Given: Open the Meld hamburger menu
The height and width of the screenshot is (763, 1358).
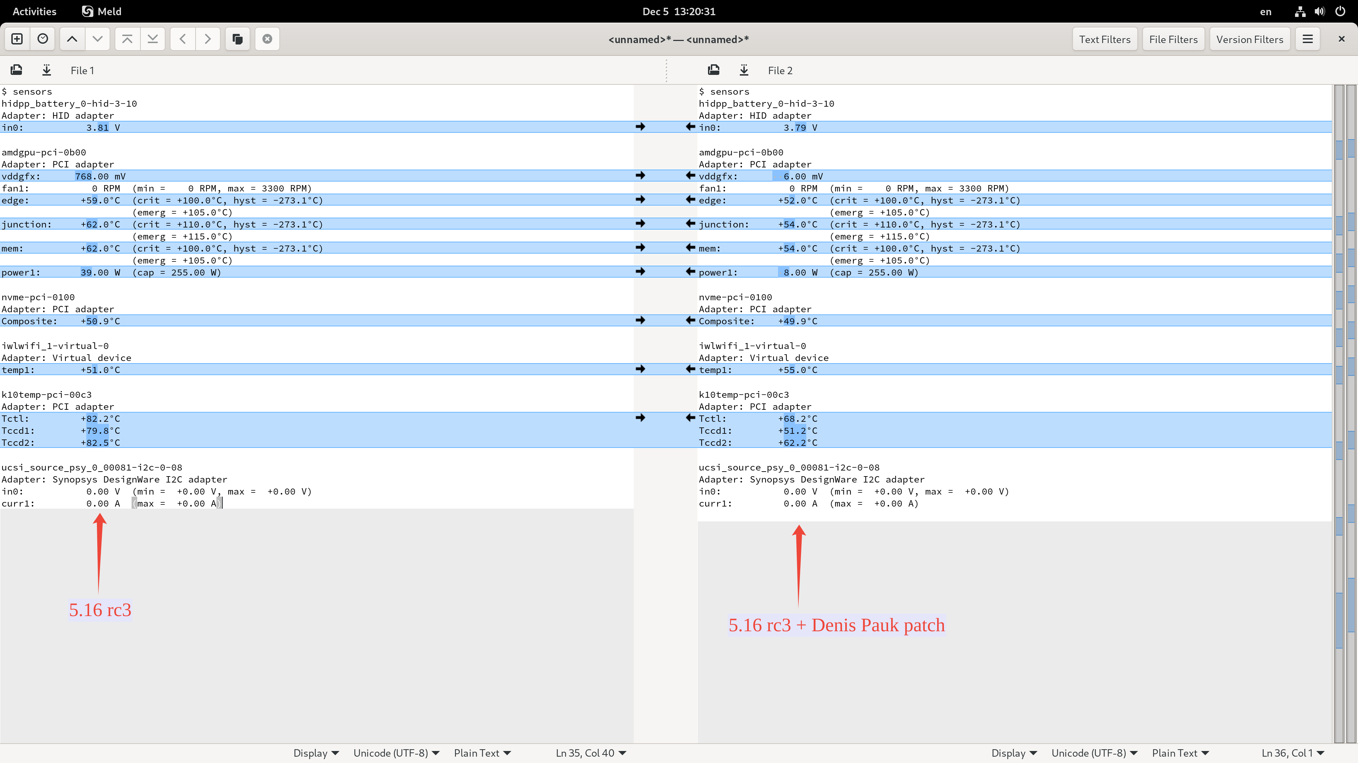Looking at the screenshot, I should [1307, 39].
